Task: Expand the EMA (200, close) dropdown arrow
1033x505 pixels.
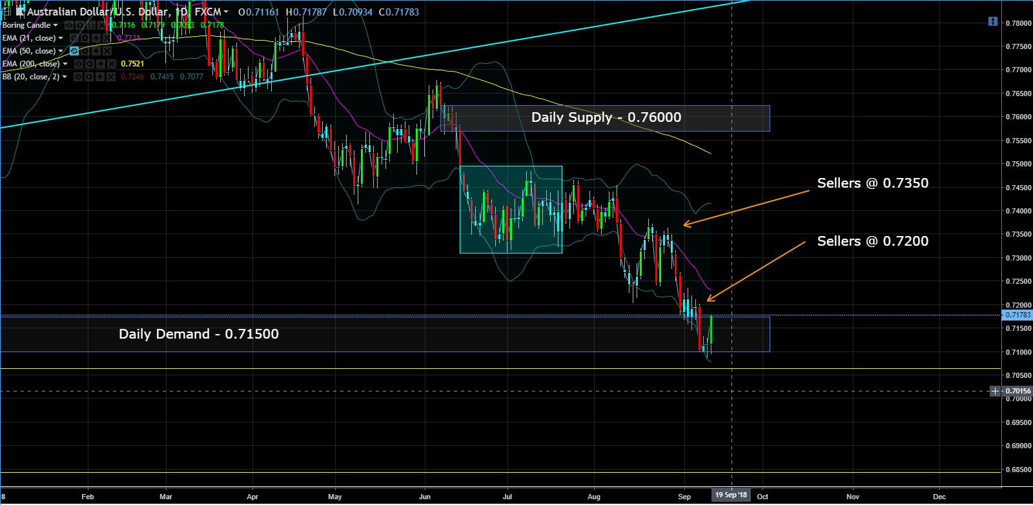Action: (65, 64)
